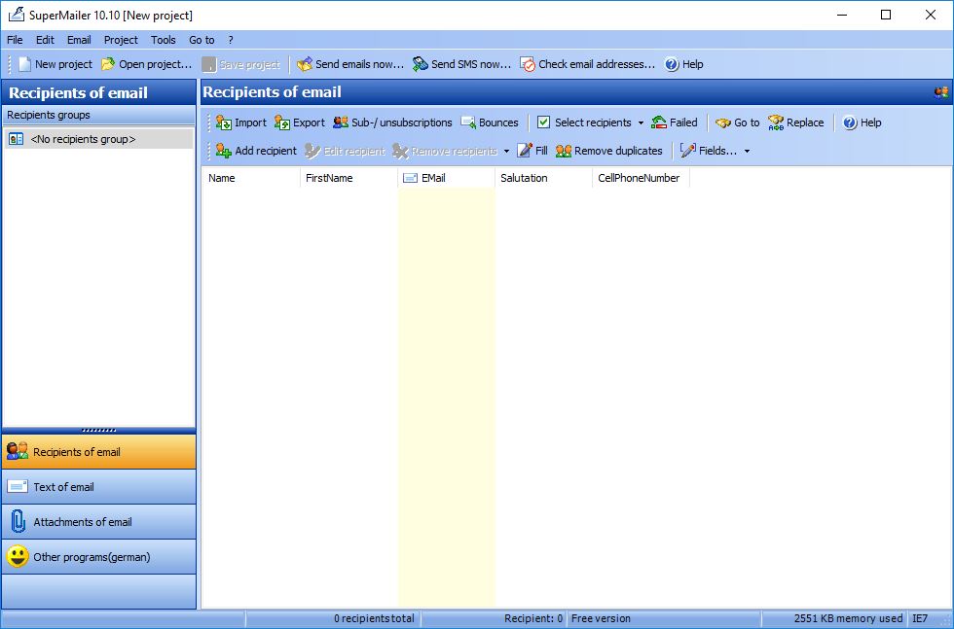Viewport: 954px width, 629px height.
Task: Expand the Remove recipients dropdown arrow
Action: [506, 151]
